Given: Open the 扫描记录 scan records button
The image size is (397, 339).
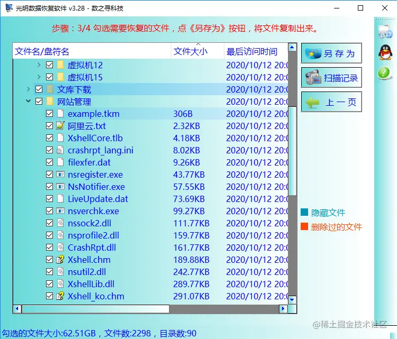Looking at the screenshot, I should pyautogui.click(x=331, y=77).
